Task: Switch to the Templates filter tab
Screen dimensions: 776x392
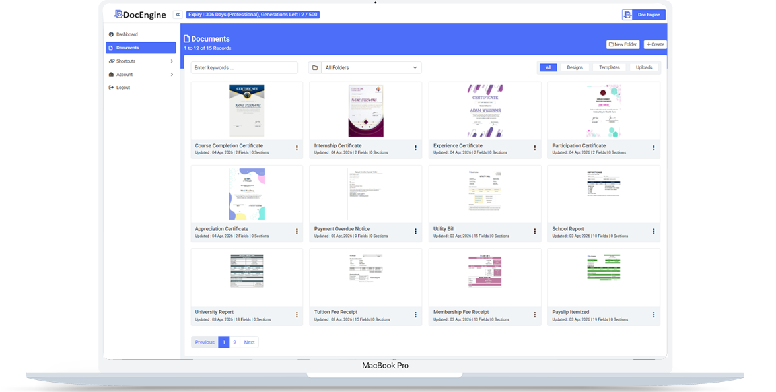Action: (x=609, y=67)
